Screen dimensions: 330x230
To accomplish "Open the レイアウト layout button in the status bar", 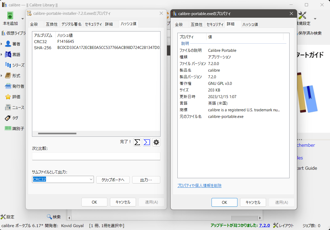I will 283,226.
